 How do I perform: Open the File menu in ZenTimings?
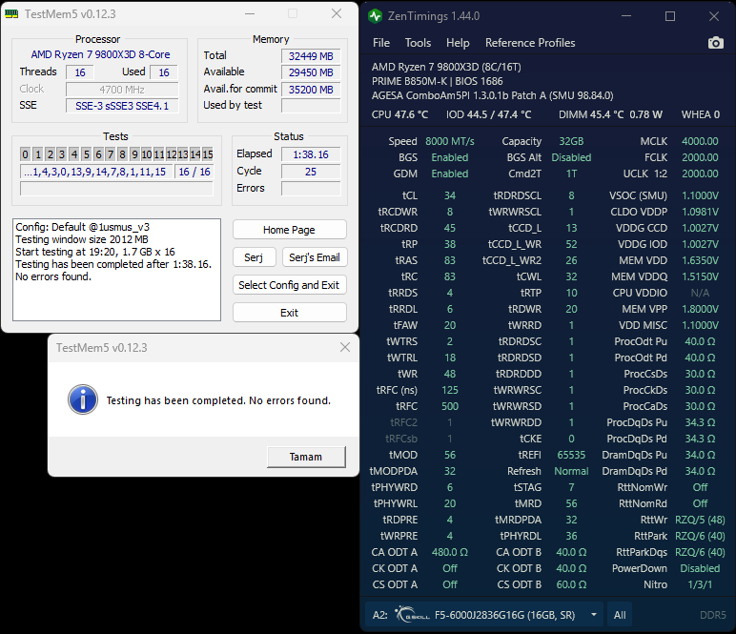[x=381, y=43]
